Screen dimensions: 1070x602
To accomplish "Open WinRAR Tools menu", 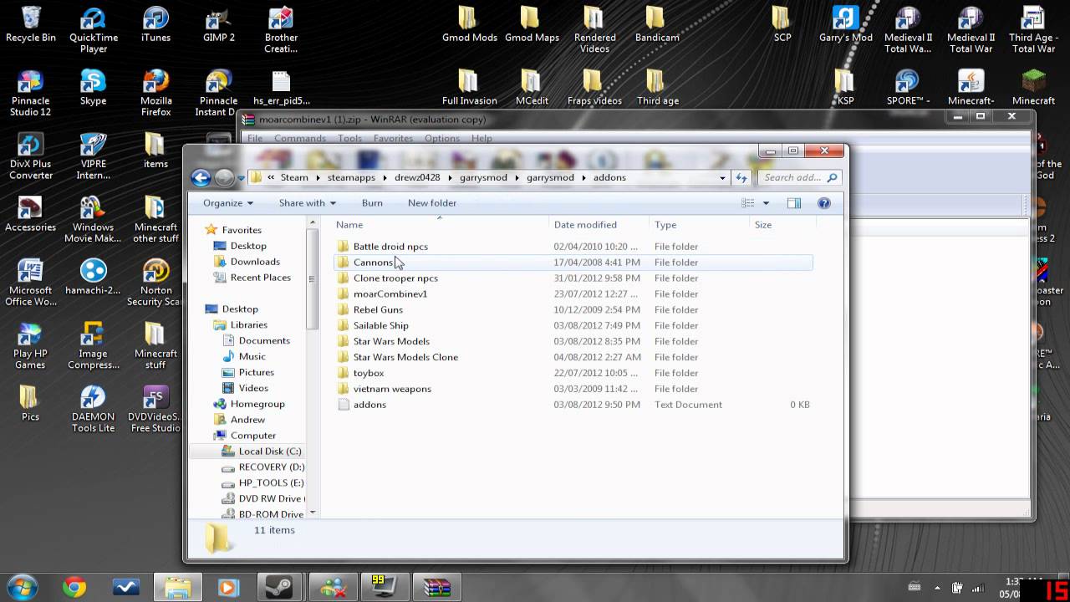I will 349,138.
